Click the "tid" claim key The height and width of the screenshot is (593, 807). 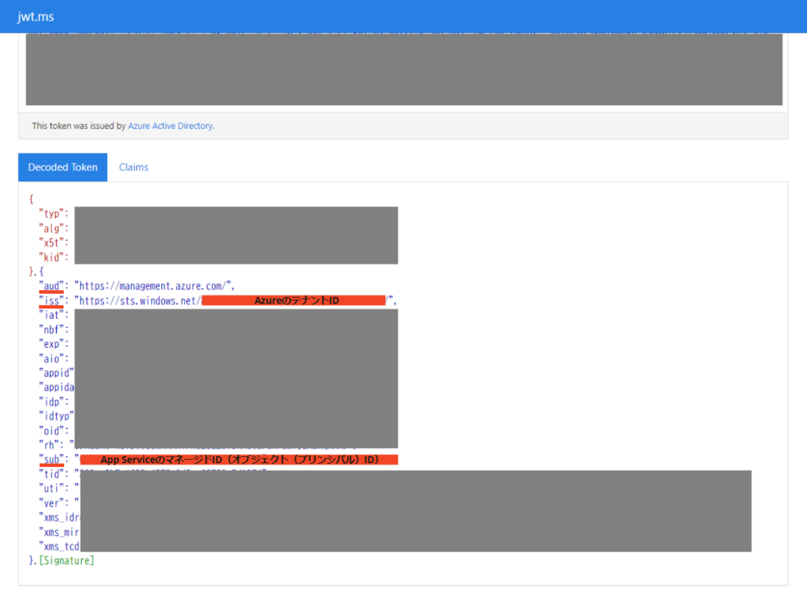click(51, 474)
